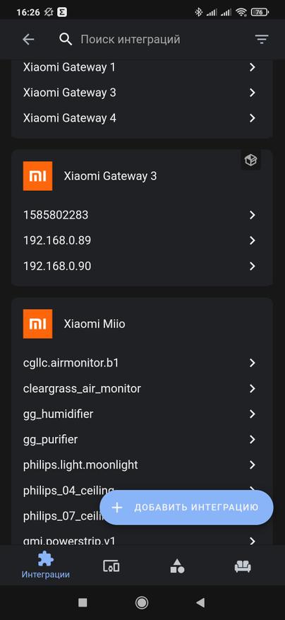Open the areas sofa tab icon
Viewport: 285px width, 620px height.
[243, 566]
